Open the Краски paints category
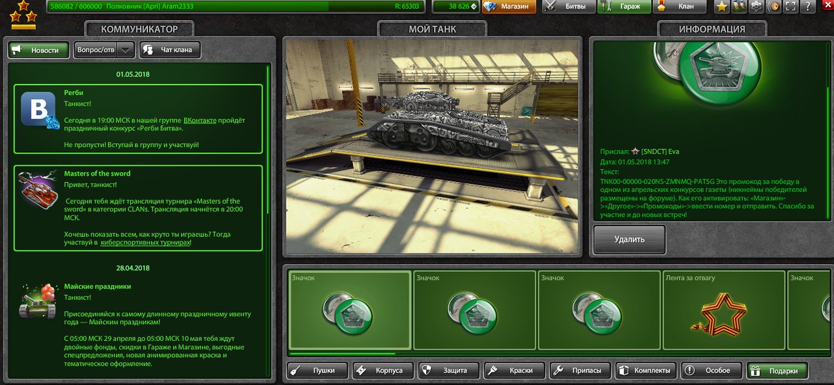 pyautogui.click(x=515, y=371)
